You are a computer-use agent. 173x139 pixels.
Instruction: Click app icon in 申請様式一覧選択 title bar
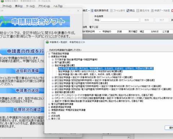[x=47, y=42]
